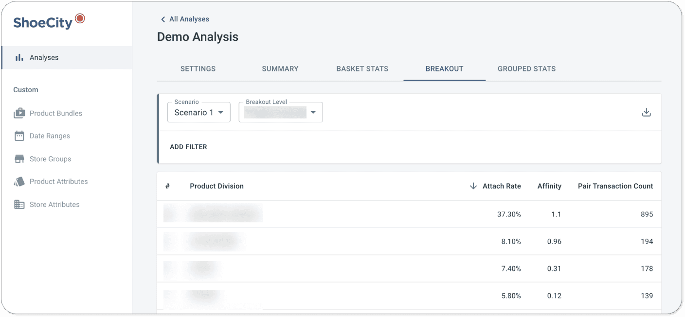This screenshot has height=317, width=685.
Task: Click the ADD FILTER button
Action: (x=188, y=146)
